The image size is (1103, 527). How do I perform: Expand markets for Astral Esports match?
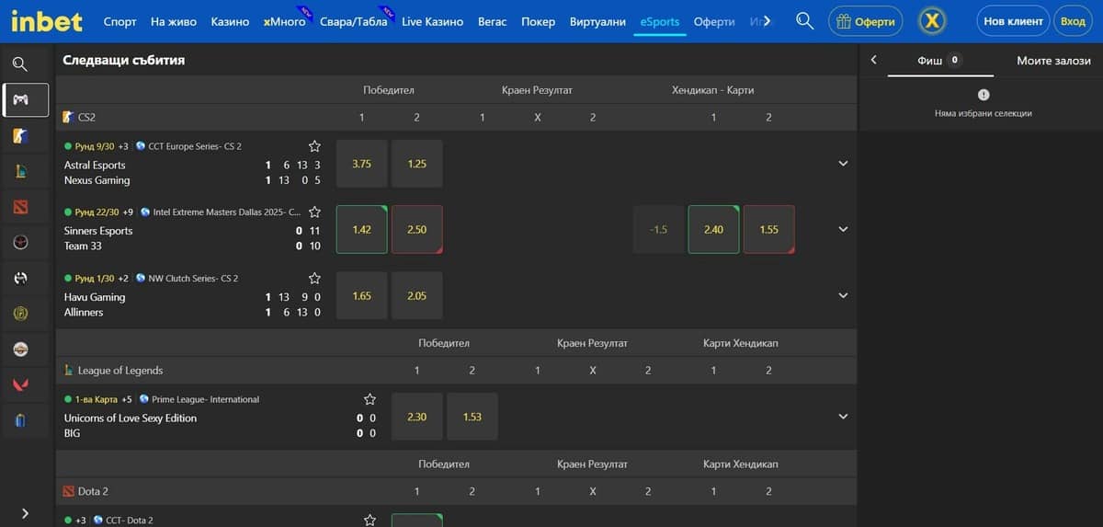[x=843, y=164]
